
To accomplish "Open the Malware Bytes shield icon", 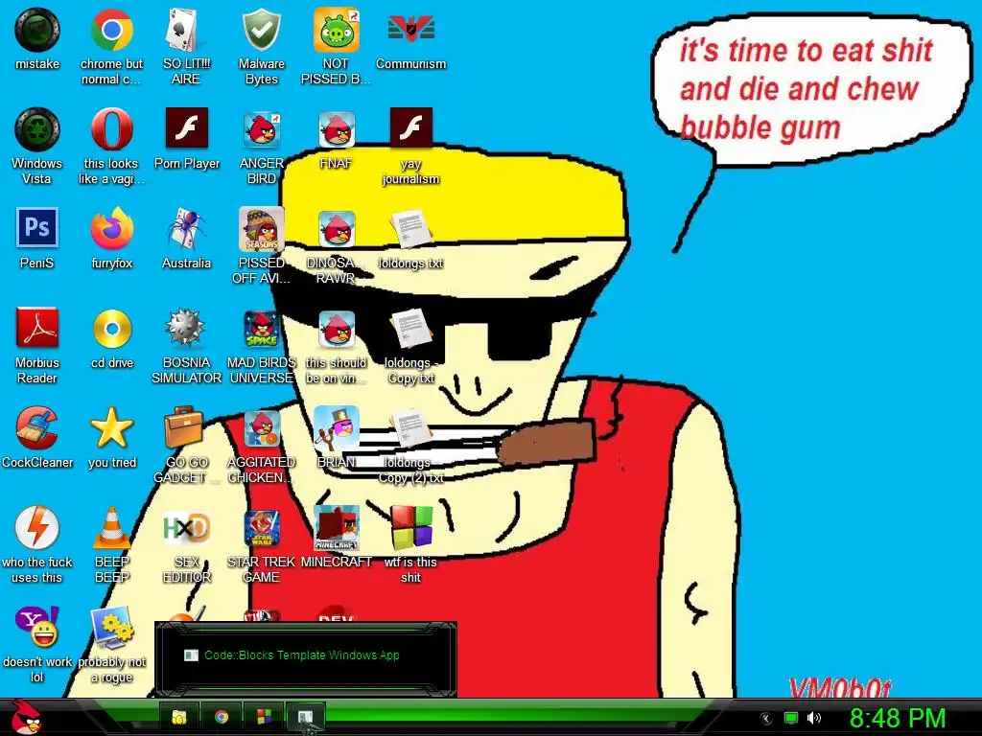I will coord(261,30).
